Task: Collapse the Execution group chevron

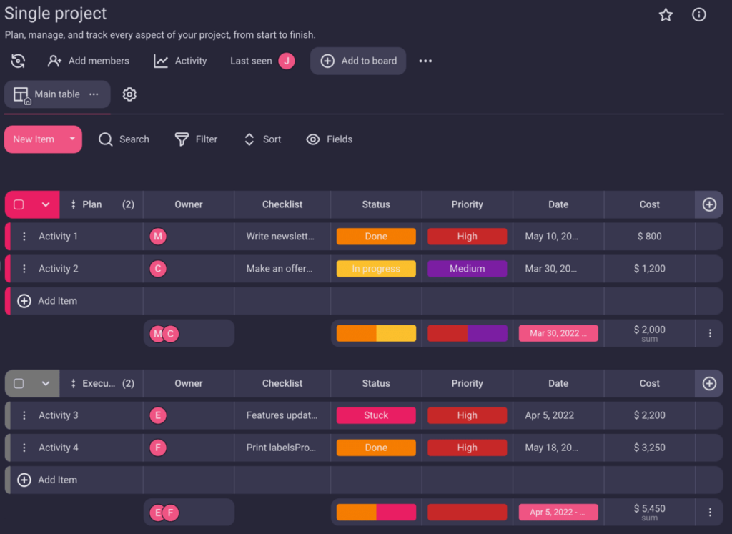Action: pyautogui.click(x=46, y=384)
